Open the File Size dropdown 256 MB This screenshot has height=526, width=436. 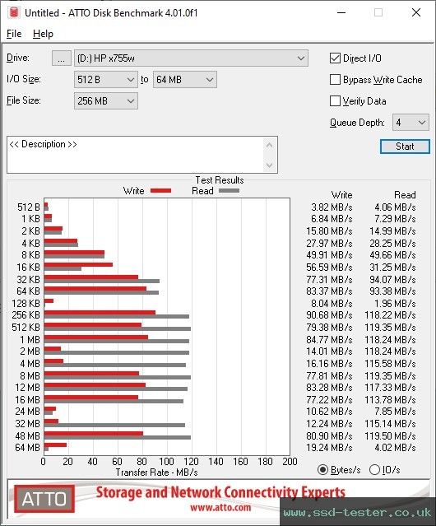[106, 101]
